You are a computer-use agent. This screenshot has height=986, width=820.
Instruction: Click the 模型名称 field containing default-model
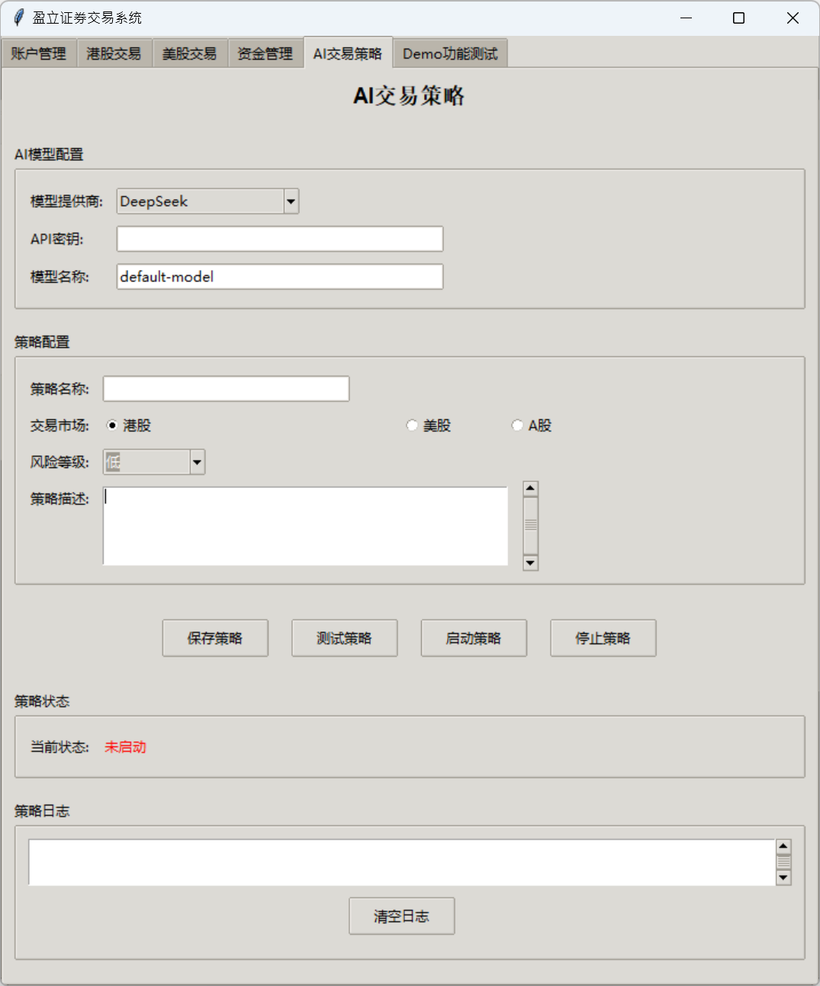[280, 277]
